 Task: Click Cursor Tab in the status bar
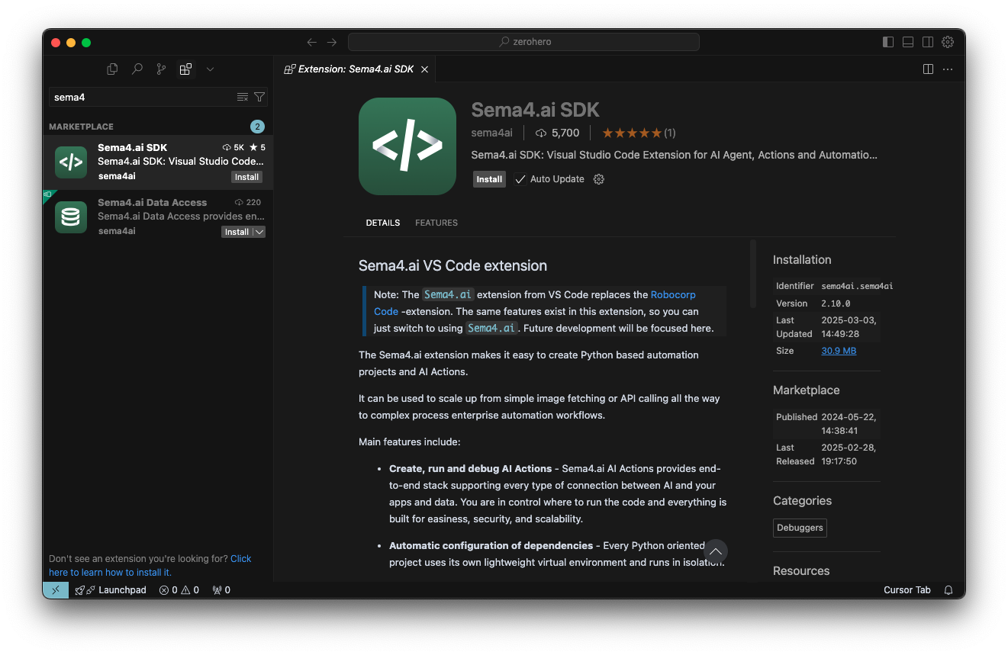(x=907, y=590)
